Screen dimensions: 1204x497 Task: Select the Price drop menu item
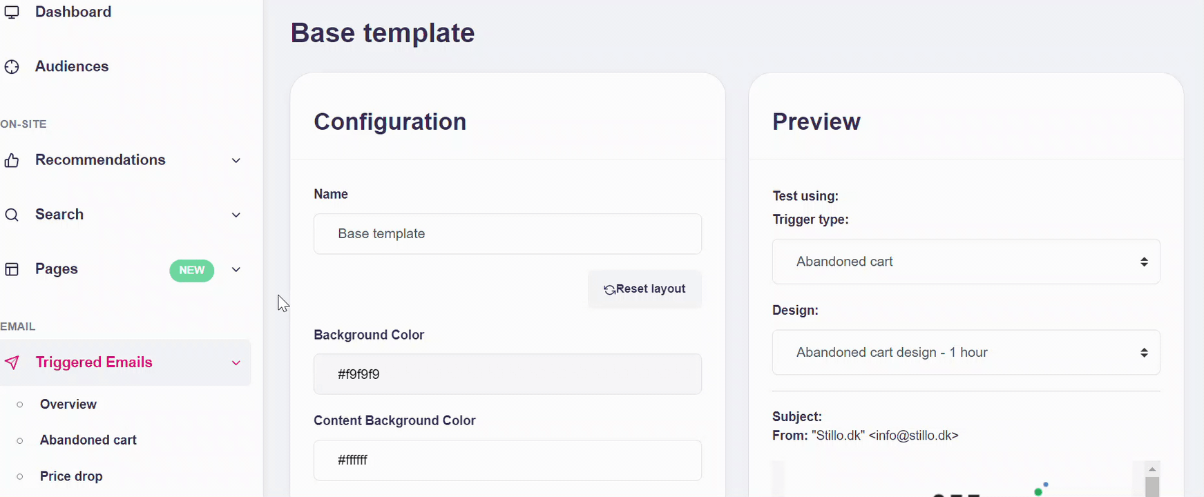tap(71, 476)
